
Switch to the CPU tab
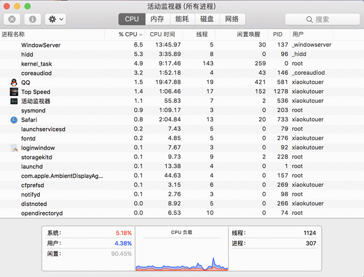pyautogui.click(x=132, y=19)
